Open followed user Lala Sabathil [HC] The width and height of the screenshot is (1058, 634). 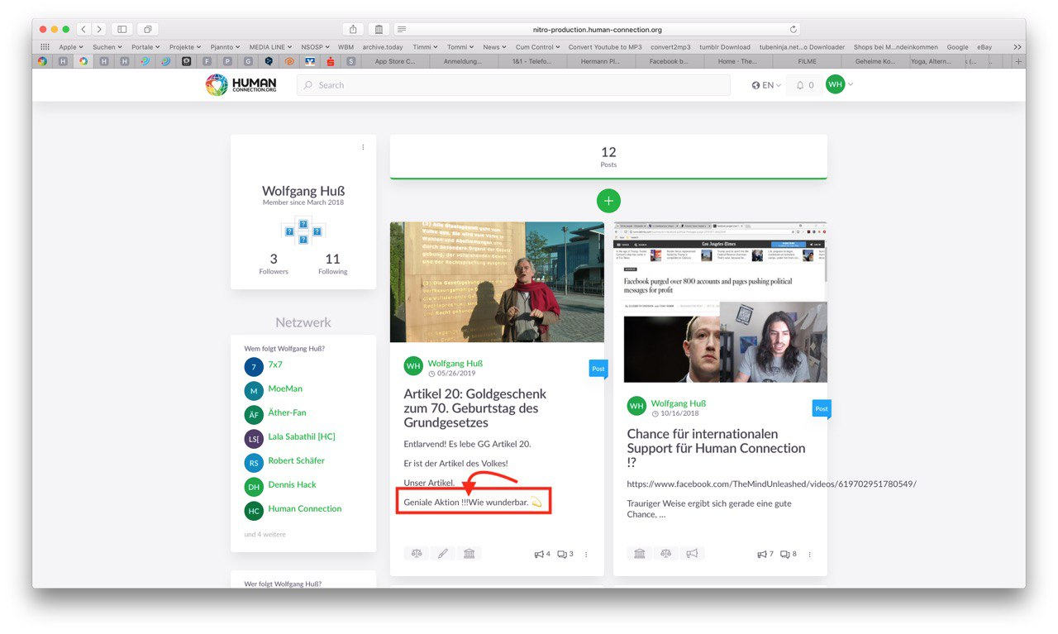302,436
